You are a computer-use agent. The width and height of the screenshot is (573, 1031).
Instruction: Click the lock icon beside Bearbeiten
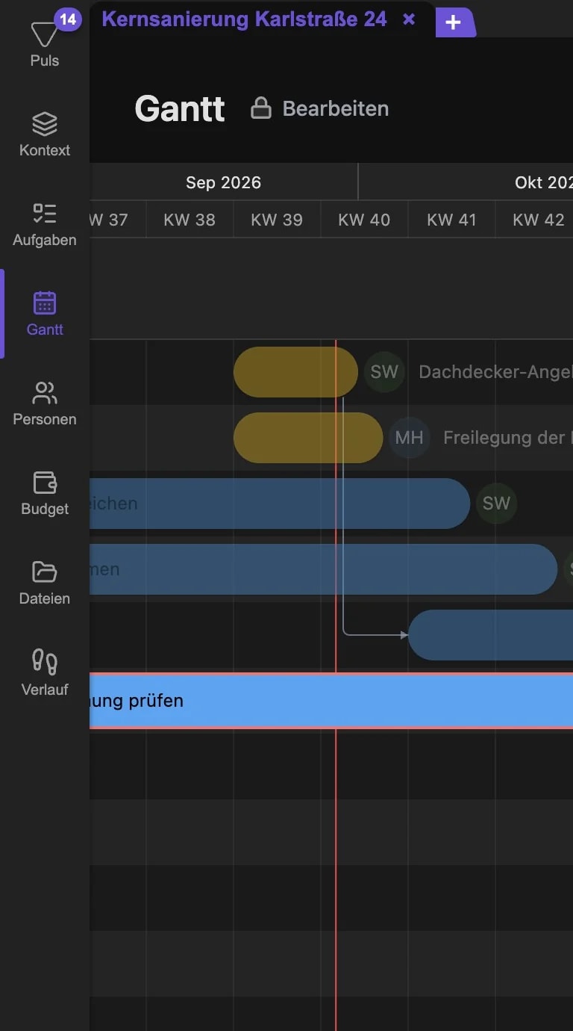(260, 108)
